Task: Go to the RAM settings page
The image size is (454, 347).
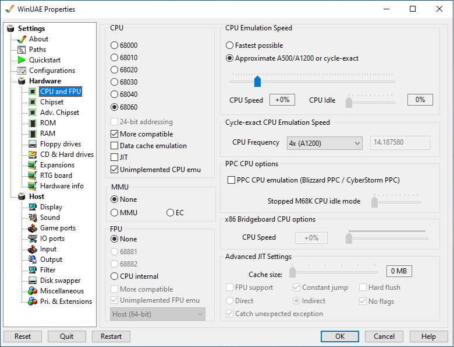Action: tap(48, 134)
